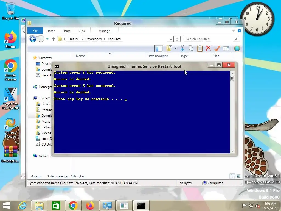This screenshot has width=281, height=211.
Task: Click the red X Delete icon
Action: [x=208, y=48]
